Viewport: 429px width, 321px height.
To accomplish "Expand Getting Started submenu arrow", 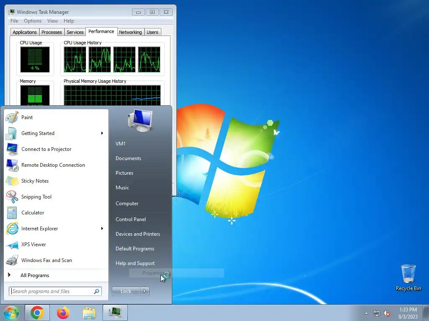I will 102,133.
